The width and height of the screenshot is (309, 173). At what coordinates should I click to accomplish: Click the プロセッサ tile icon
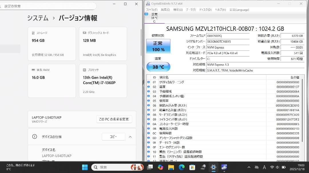click(84, 69)
